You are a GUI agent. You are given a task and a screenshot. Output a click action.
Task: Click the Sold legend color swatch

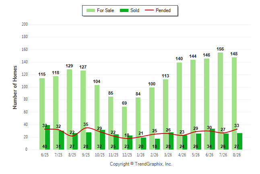point(124,10)
